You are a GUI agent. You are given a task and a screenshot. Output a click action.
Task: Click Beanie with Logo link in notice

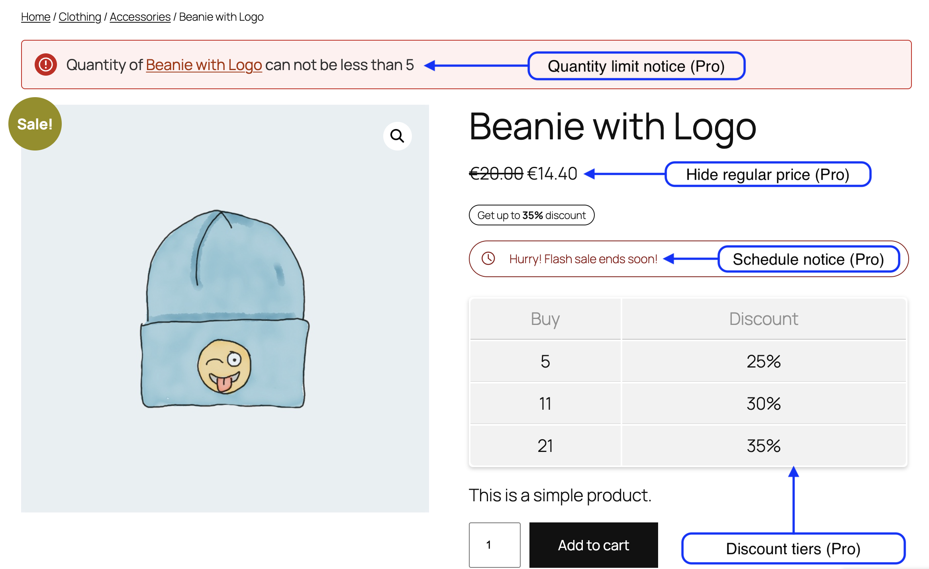(204, 65)
